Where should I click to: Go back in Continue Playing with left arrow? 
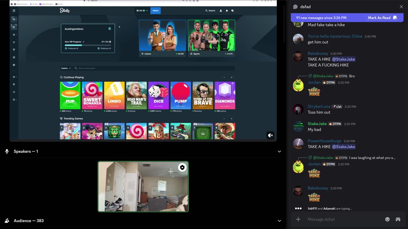224,77
